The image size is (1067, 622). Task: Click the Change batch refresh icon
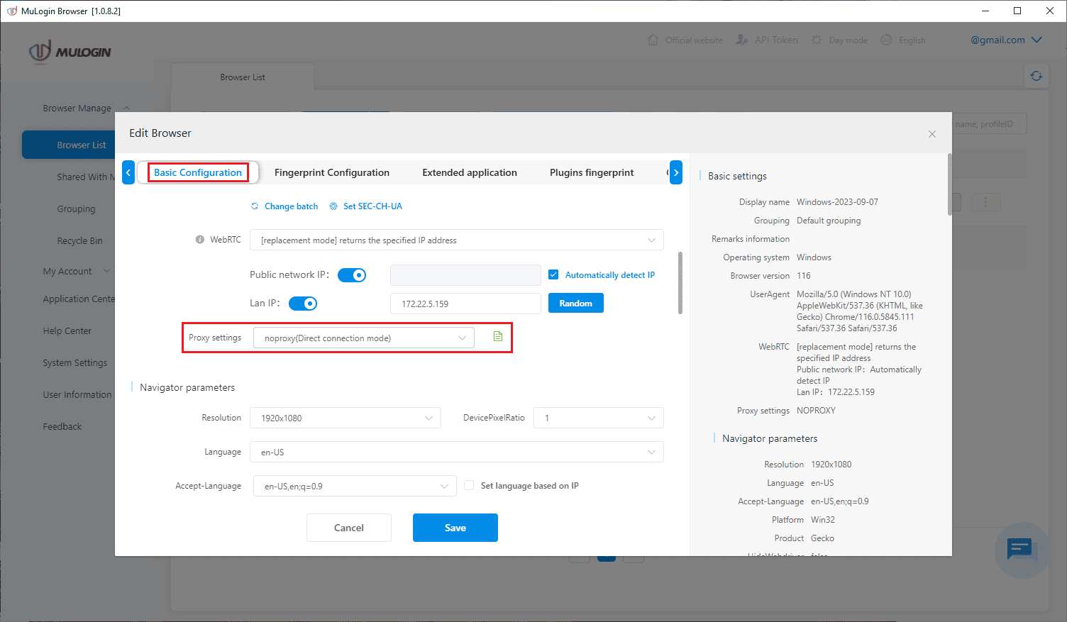tap(255, 206)
